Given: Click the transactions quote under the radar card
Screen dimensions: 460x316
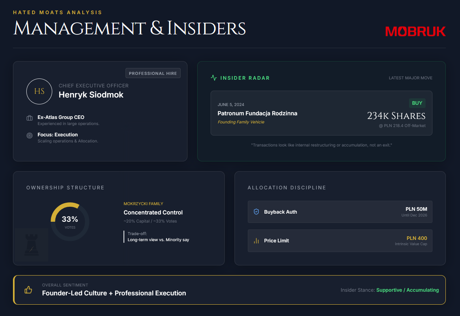Looking at the screenshot, I should (x=322, y=145).
